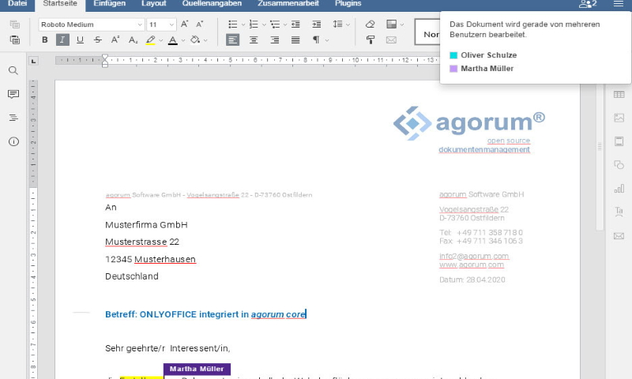Open shape settings in right sidebar
This screenshot has height=379, width=632.
click(x=619, y=165)
